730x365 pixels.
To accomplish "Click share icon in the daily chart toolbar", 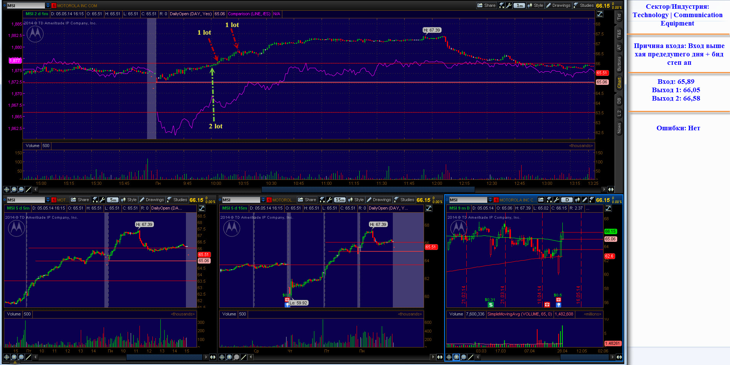I will click(541, 200).
